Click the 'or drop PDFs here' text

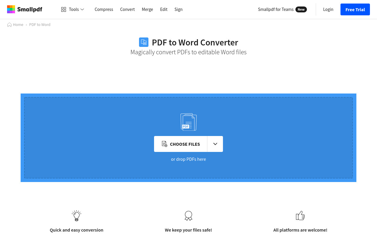188,159
